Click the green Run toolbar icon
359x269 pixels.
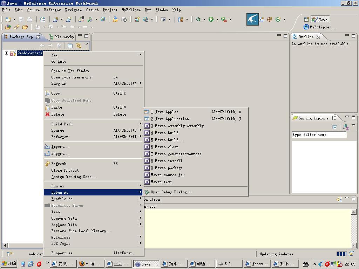tap(211, 20)
